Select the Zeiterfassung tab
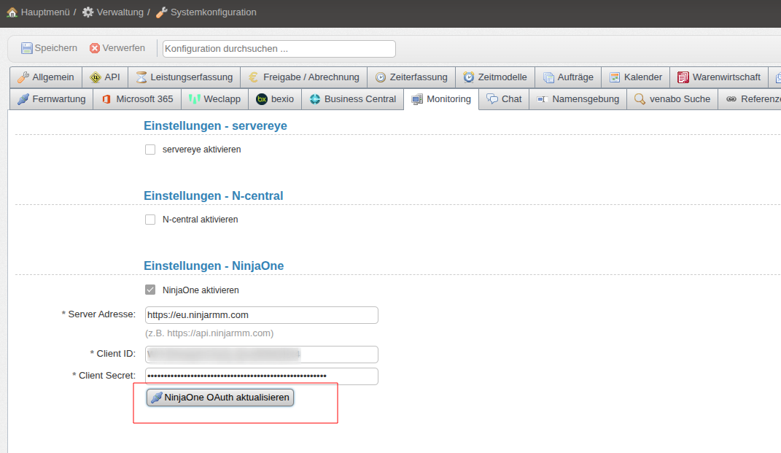The height and width of the screenshot is (453, 781). point(411,77)
